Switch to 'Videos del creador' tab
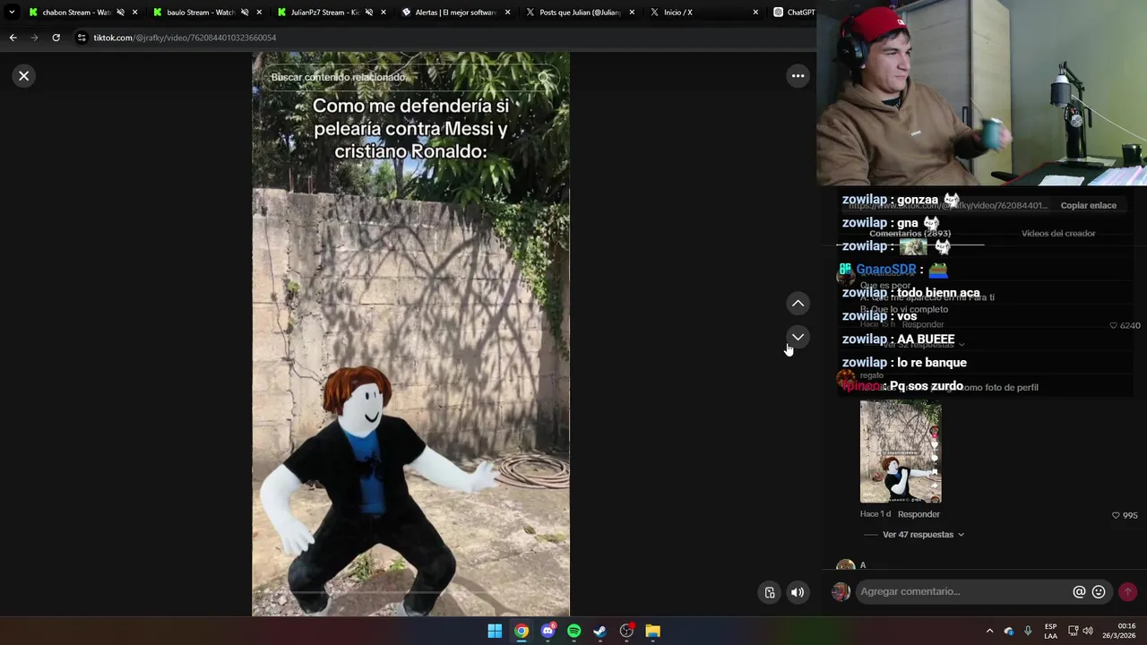Image resolution: width=1147 pixels, height=645 pixels. [1058, 233]
